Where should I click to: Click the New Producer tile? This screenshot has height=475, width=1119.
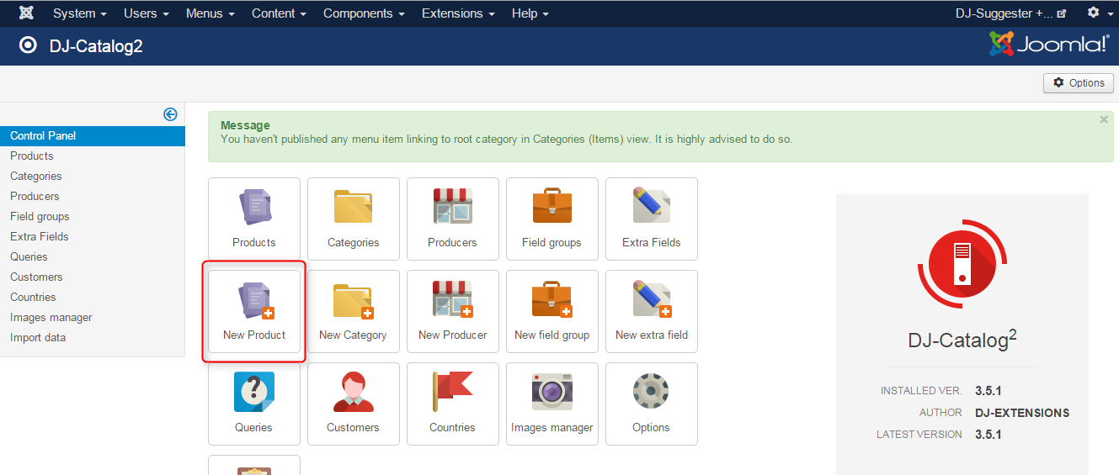coord(453,311)
